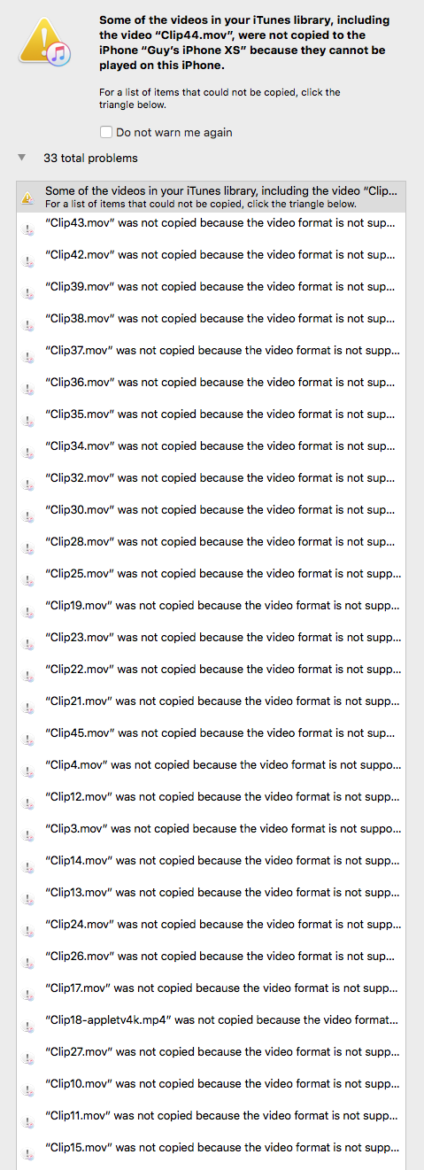This screenshot has width=424, height=1170.
Task: Select the Clip27.mov not copied row
Action: tap(211, 1052)
